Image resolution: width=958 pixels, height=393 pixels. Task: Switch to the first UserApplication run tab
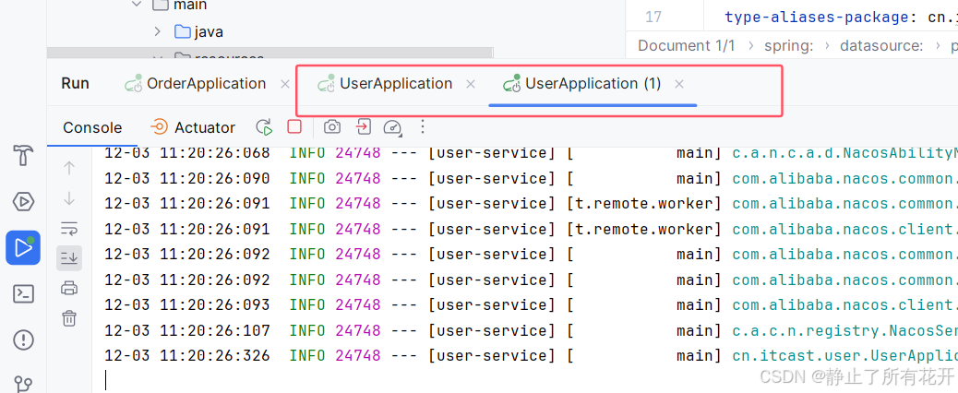coord(385,84)
